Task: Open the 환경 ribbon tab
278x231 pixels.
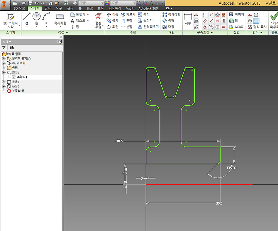Action: 90,8
